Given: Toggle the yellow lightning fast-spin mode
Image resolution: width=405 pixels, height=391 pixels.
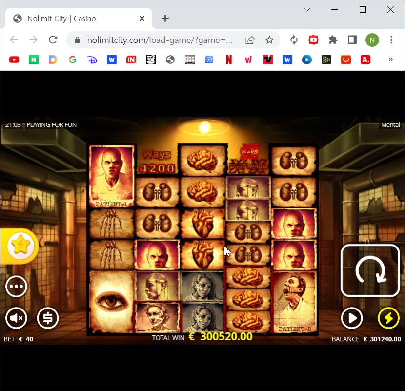Looking at the screenshot, I should [388, 318].
